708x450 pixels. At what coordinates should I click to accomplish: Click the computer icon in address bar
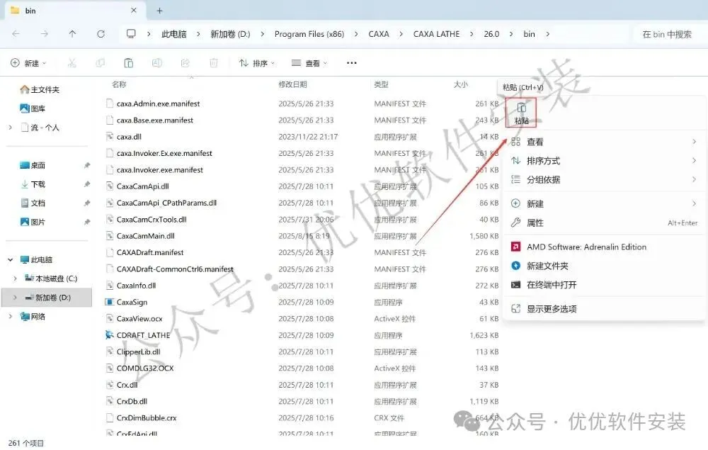click(x=131, y=34)
